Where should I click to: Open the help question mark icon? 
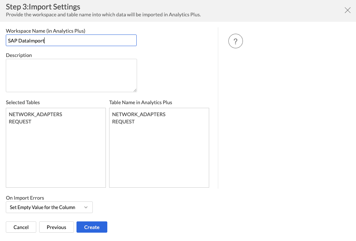tap(235, 41)
